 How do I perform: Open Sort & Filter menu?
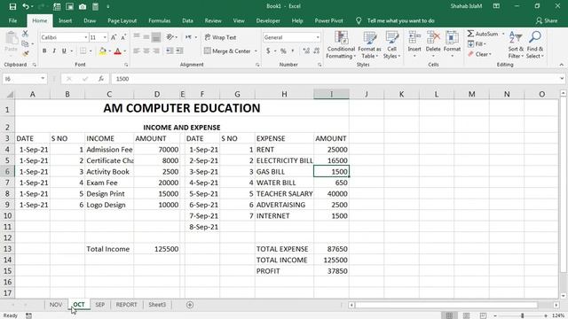516,45
